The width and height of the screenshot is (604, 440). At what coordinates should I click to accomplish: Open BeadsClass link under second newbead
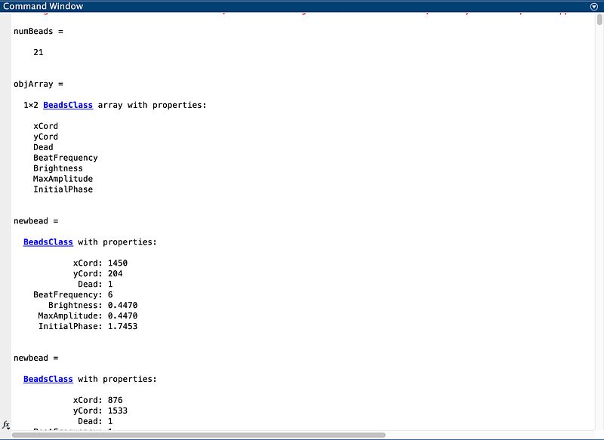[48, 379]
